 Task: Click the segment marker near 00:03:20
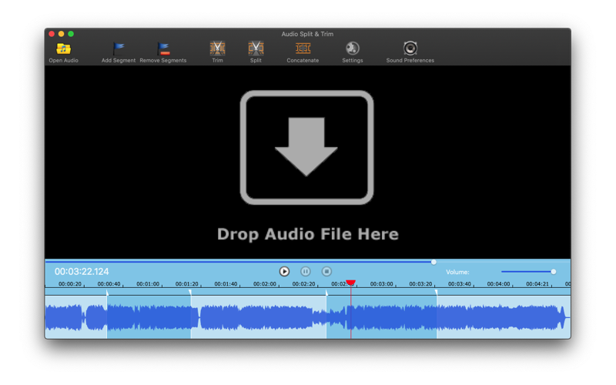[437, 293]
